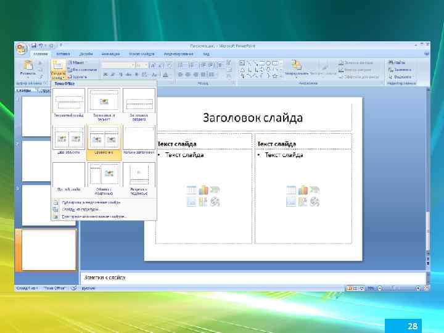Click right bold Текст слайда header placeholder

(x=303, y=141)
